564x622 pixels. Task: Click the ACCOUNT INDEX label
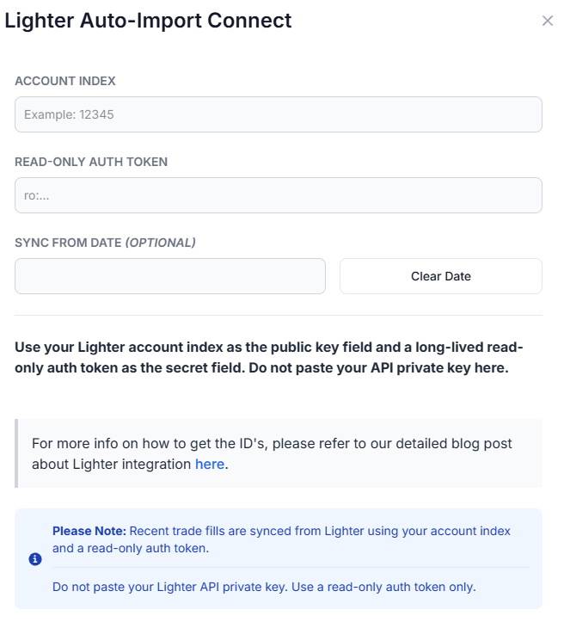(x=65, y=81)
